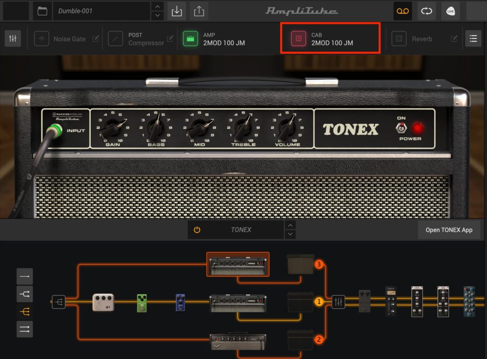The image size is (487, 359).
Task: Open the preset folder browser icon
Action: click(42, 10)
